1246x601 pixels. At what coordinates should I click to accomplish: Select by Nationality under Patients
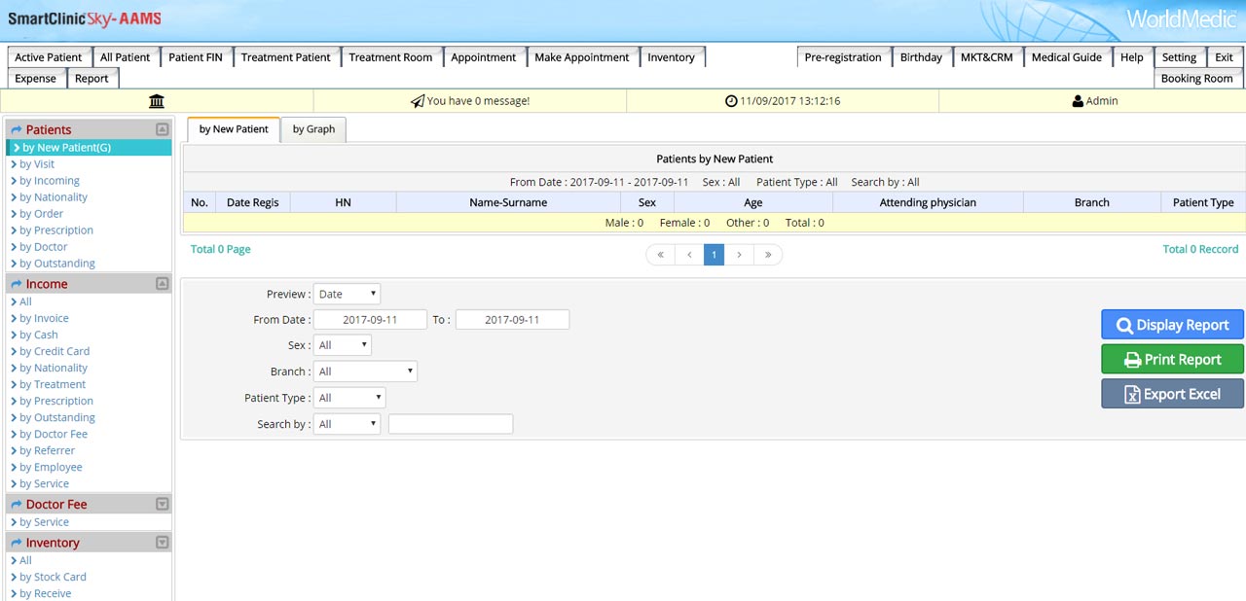[54, 197]
